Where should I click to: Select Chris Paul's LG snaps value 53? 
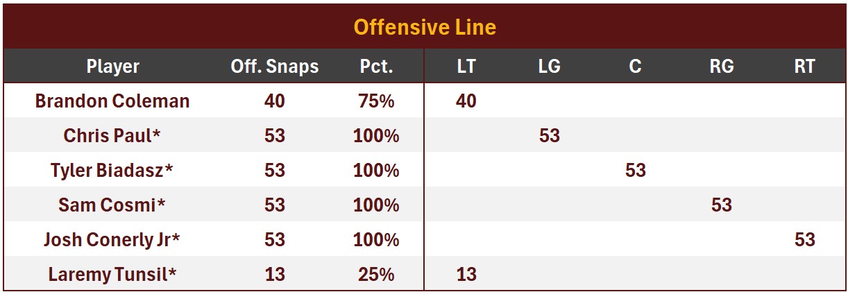[549, 136]
